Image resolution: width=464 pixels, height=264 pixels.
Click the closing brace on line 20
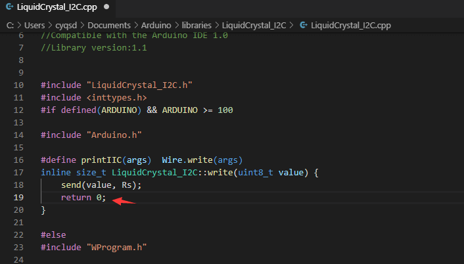pos(43,210)
